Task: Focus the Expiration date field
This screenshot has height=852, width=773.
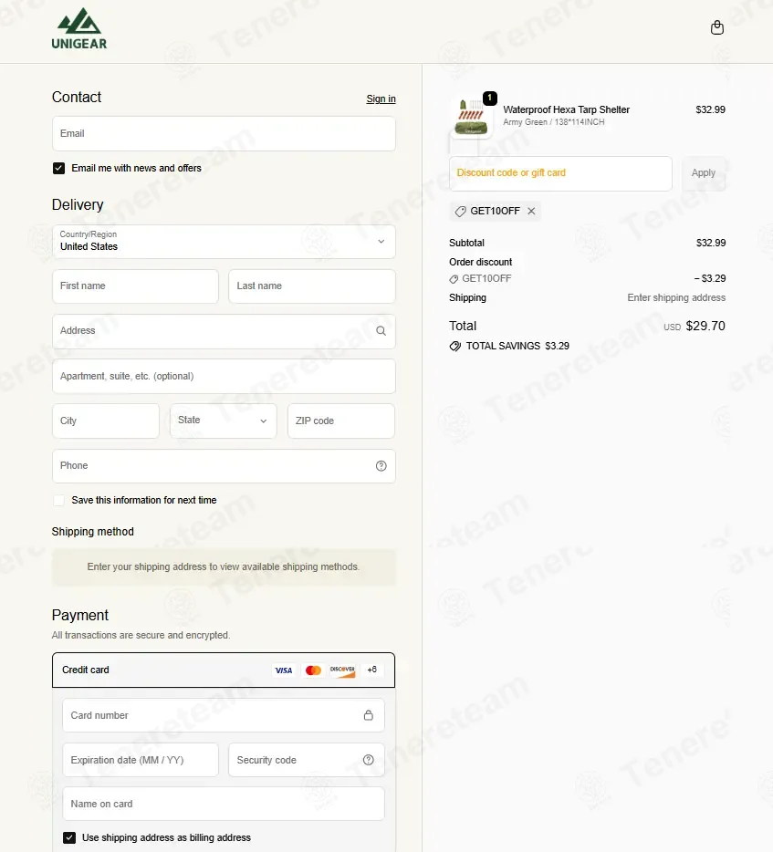Action: pyautogui.click(x=141, y=760)
